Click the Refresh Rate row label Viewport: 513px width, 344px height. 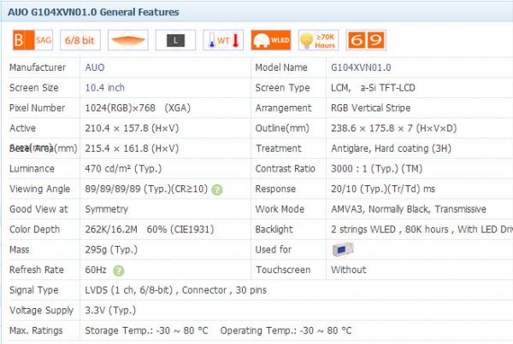pyautogui.click(x=37, y=271)
